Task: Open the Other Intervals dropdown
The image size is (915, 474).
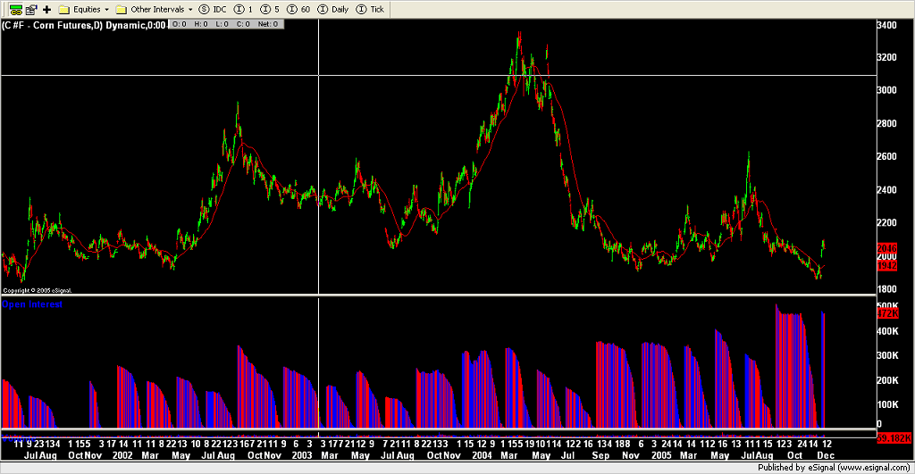Action: coord(154,9)
